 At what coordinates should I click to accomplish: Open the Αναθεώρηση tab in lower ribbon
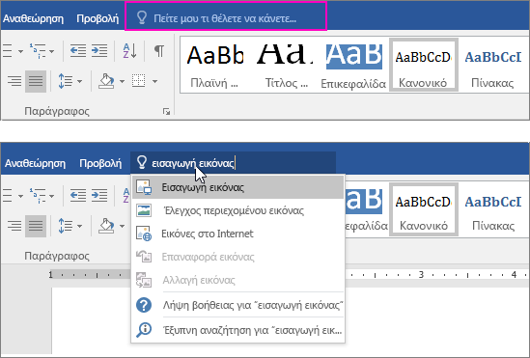pyautogui.click(x=35, y=163)
